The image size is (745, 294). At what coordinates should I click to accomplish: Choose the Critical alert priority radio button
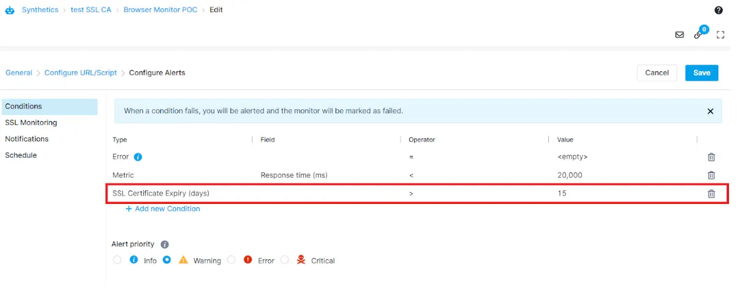tap(285, 260)
